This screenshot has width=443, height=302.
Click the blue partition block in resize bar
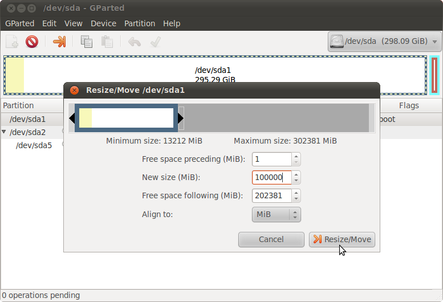[x=127, y=118]
